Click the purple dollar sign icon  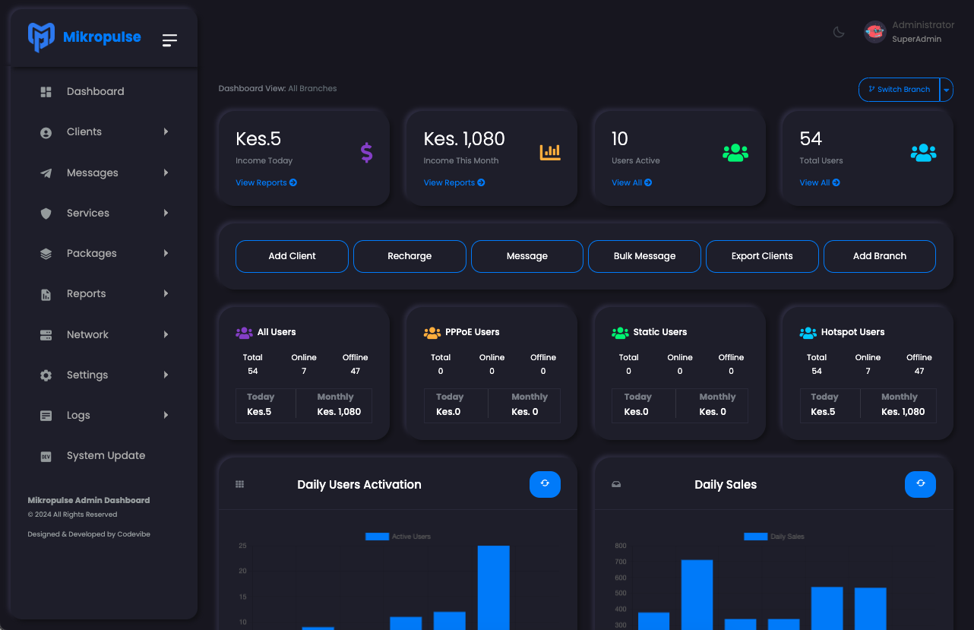tap(366, 153)
